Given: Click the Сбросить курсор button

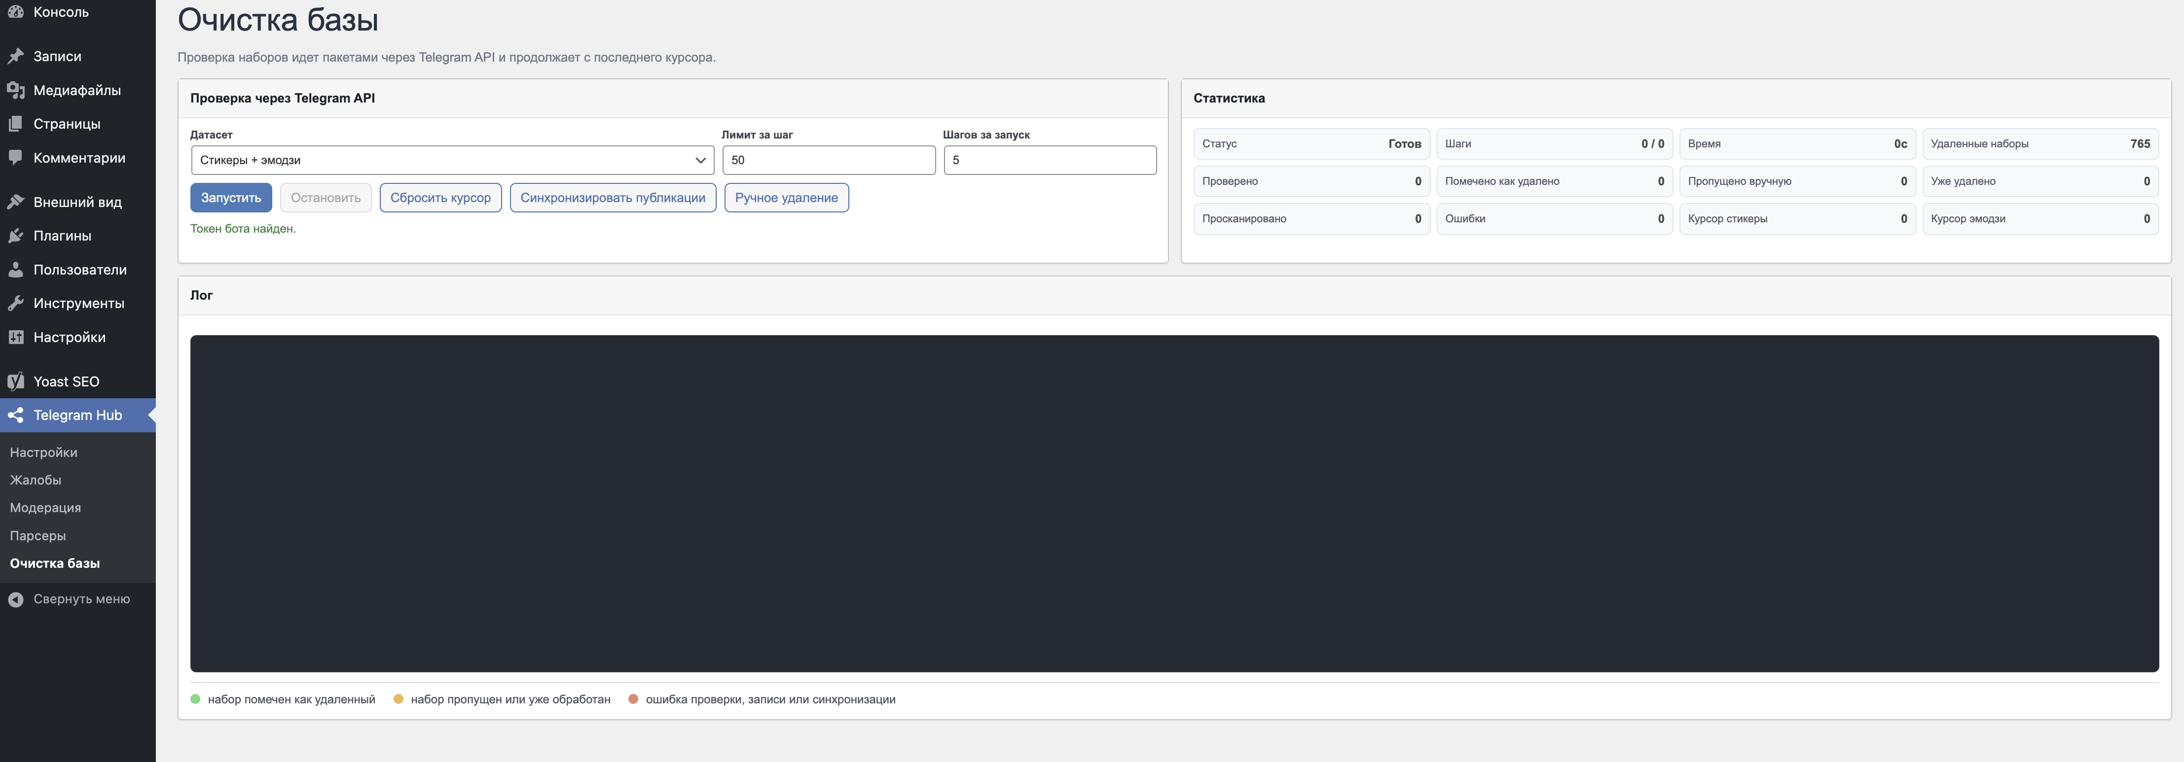Looking at the screenshot, I should pyautogui.click(x=440, y=198).
